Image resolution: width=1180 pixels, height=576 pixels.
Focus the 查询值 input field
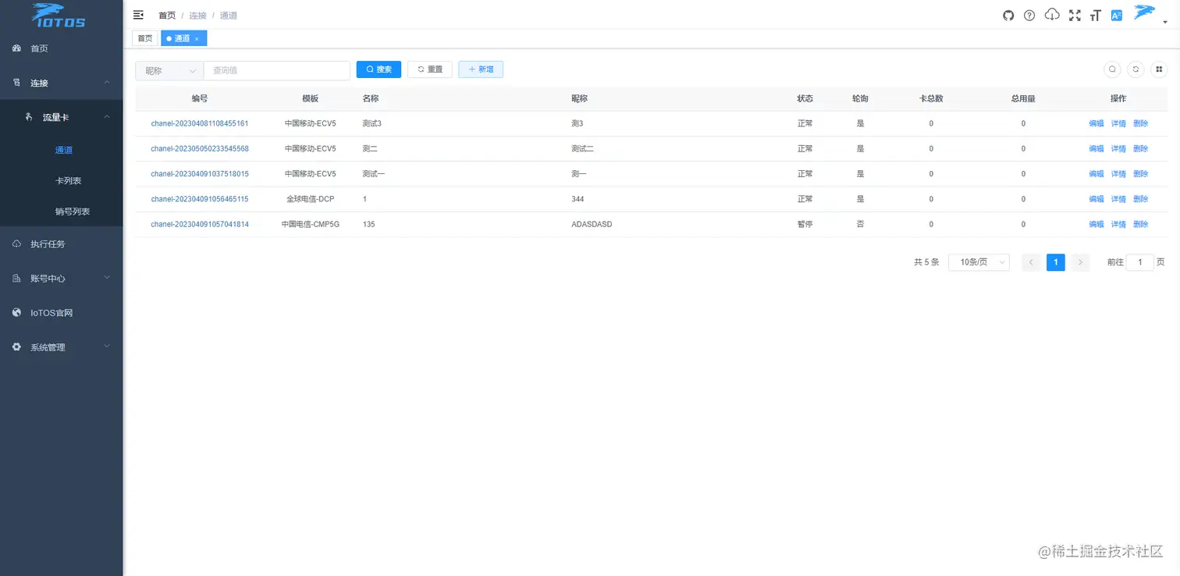[276, 70]
